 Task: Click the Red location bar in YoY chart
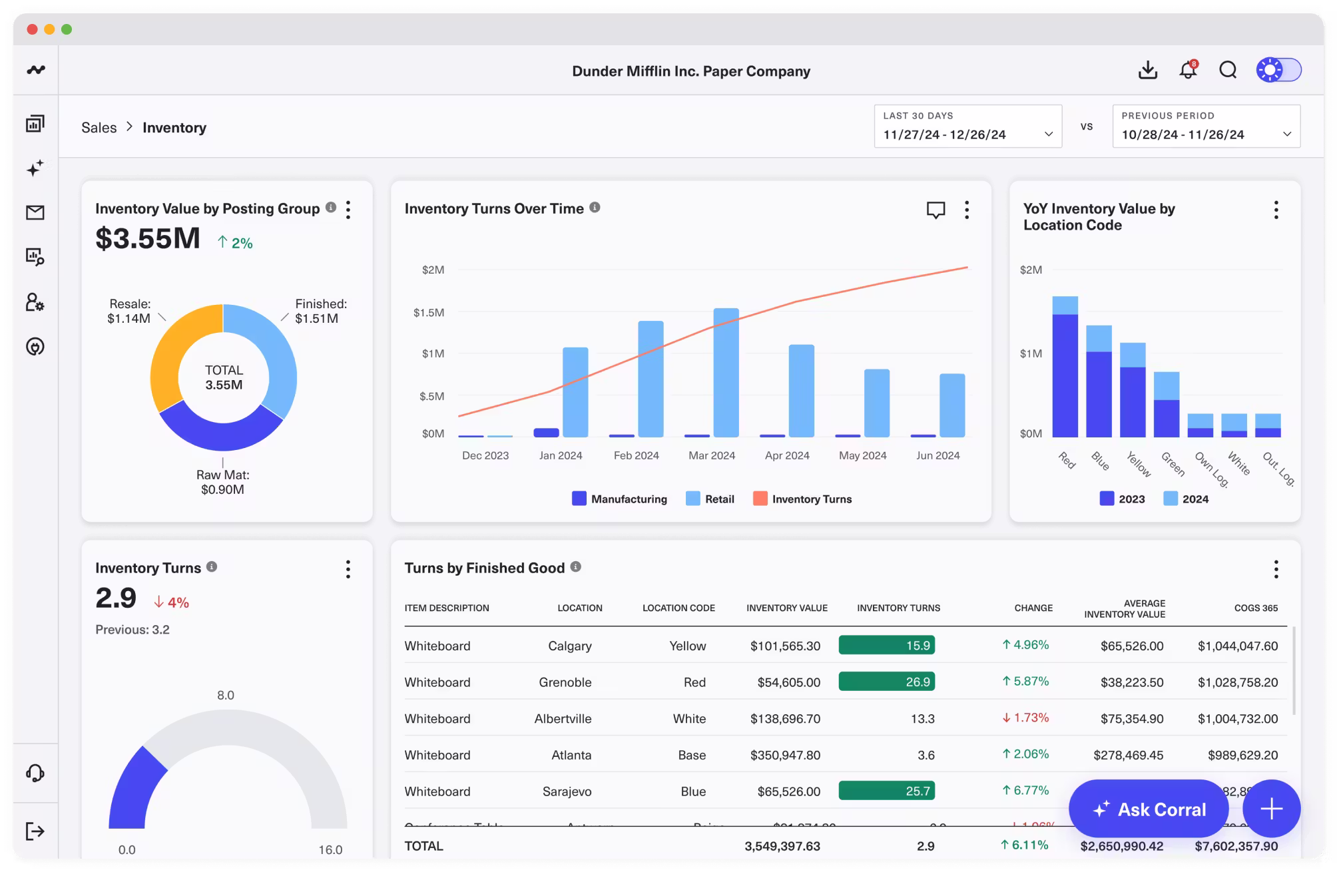(x=1065, y=367)
